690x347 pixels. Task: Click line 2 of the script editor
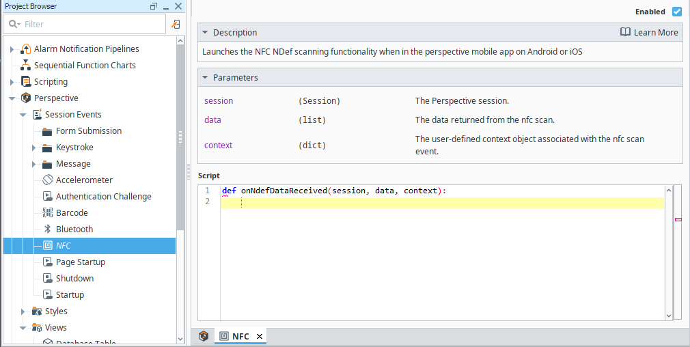[x=442, y=202]
